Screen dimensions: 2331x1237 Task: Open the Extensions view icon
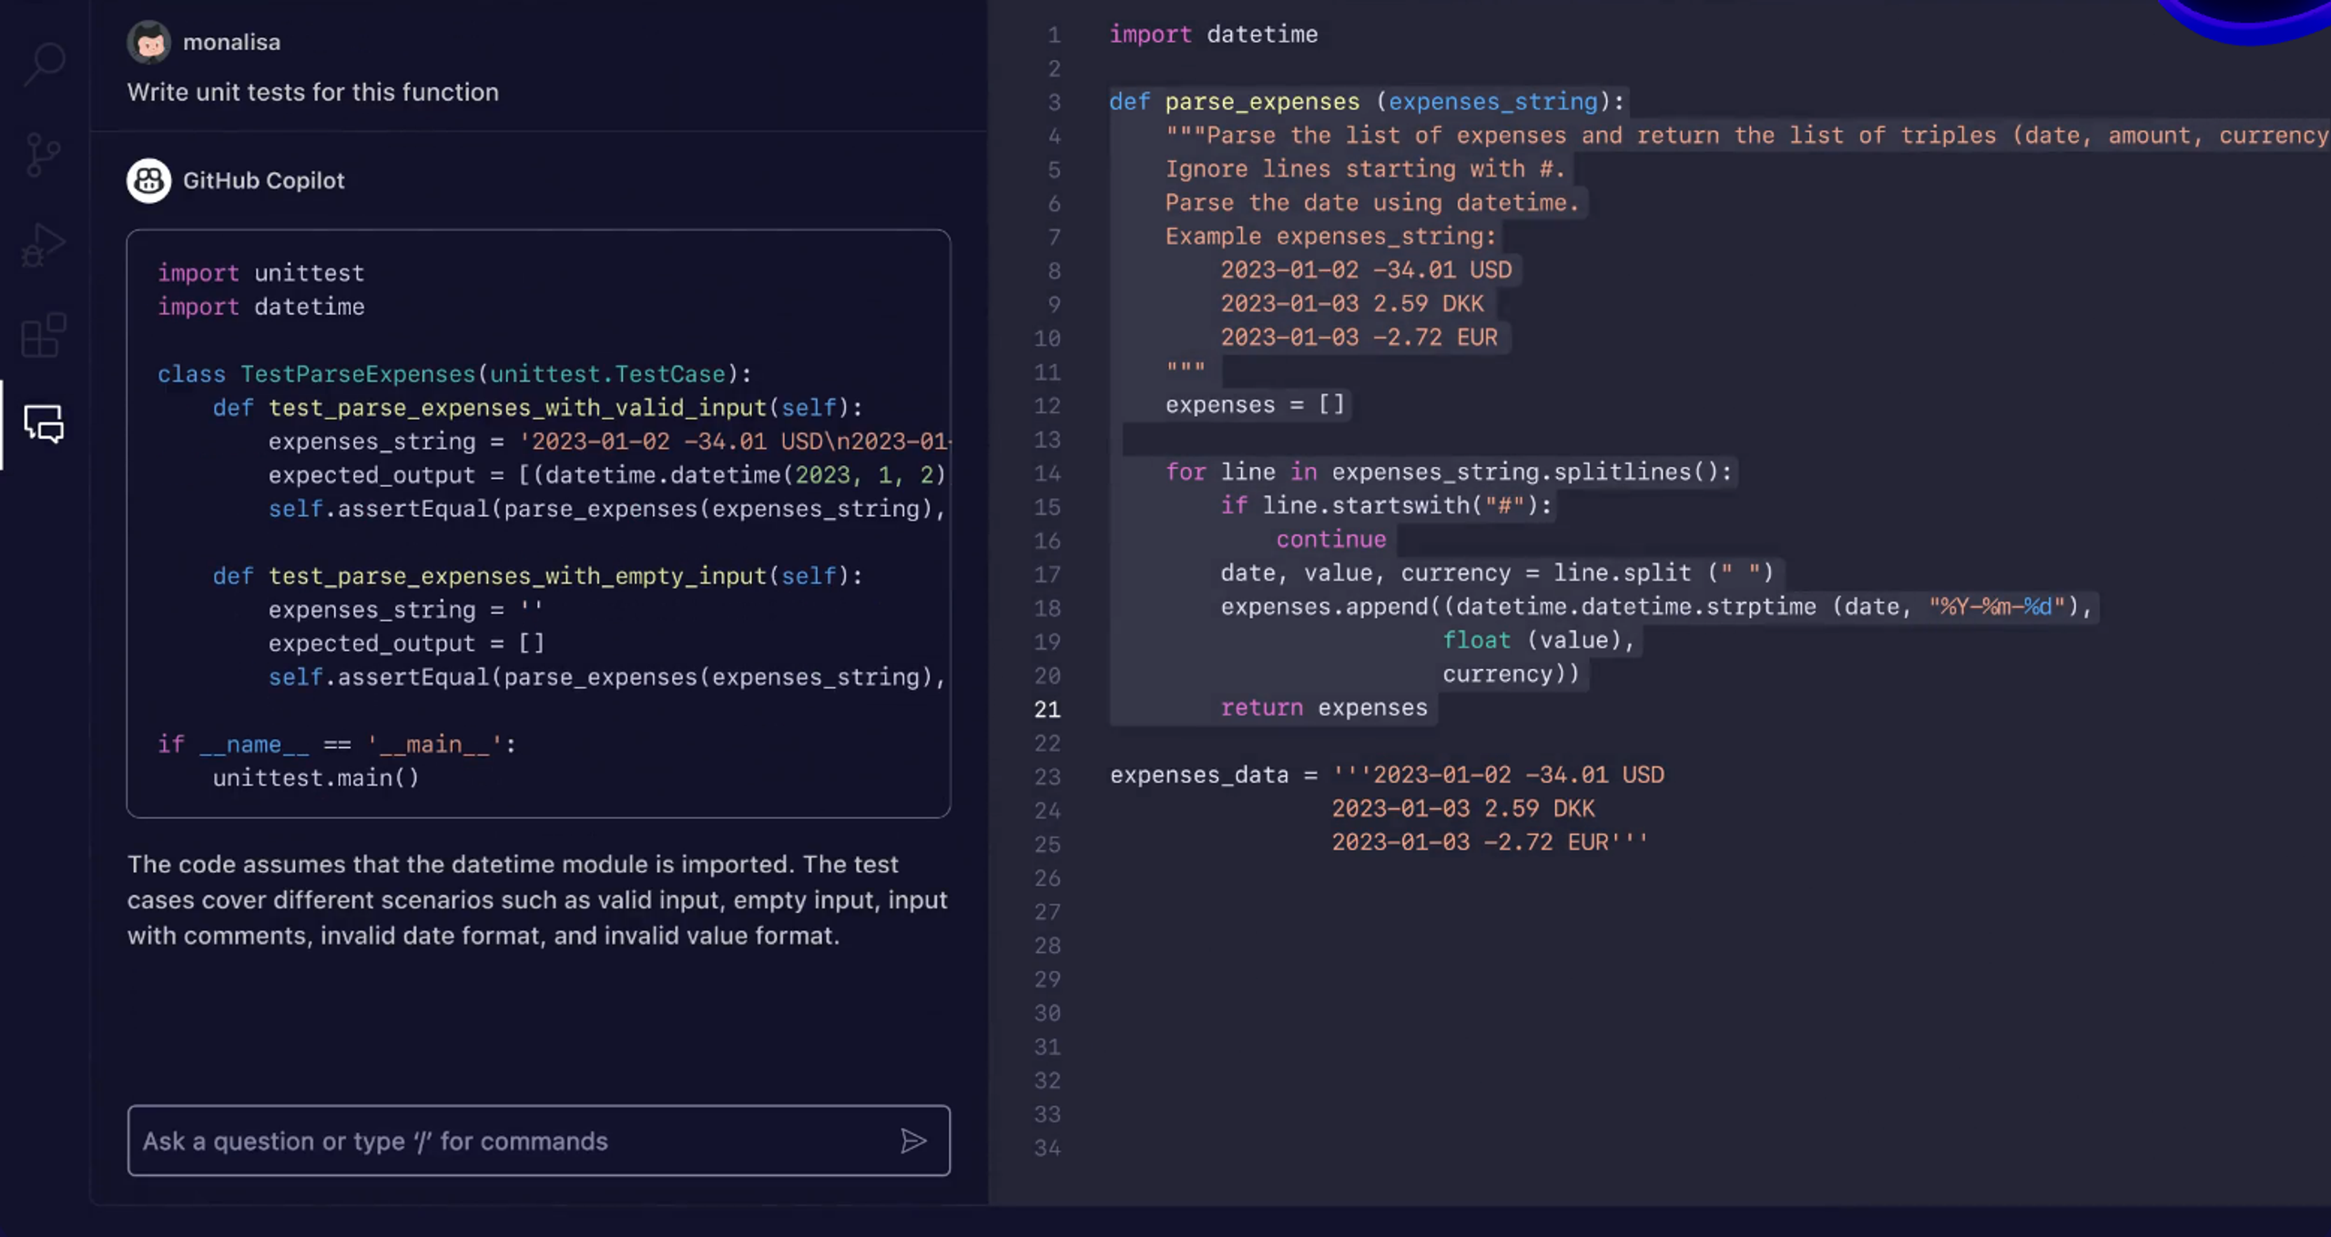coord(44,336)
